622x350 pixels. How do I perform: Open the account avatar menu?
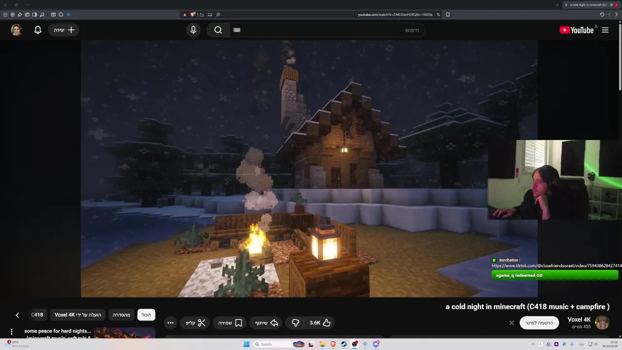click(x=17, y=30)
